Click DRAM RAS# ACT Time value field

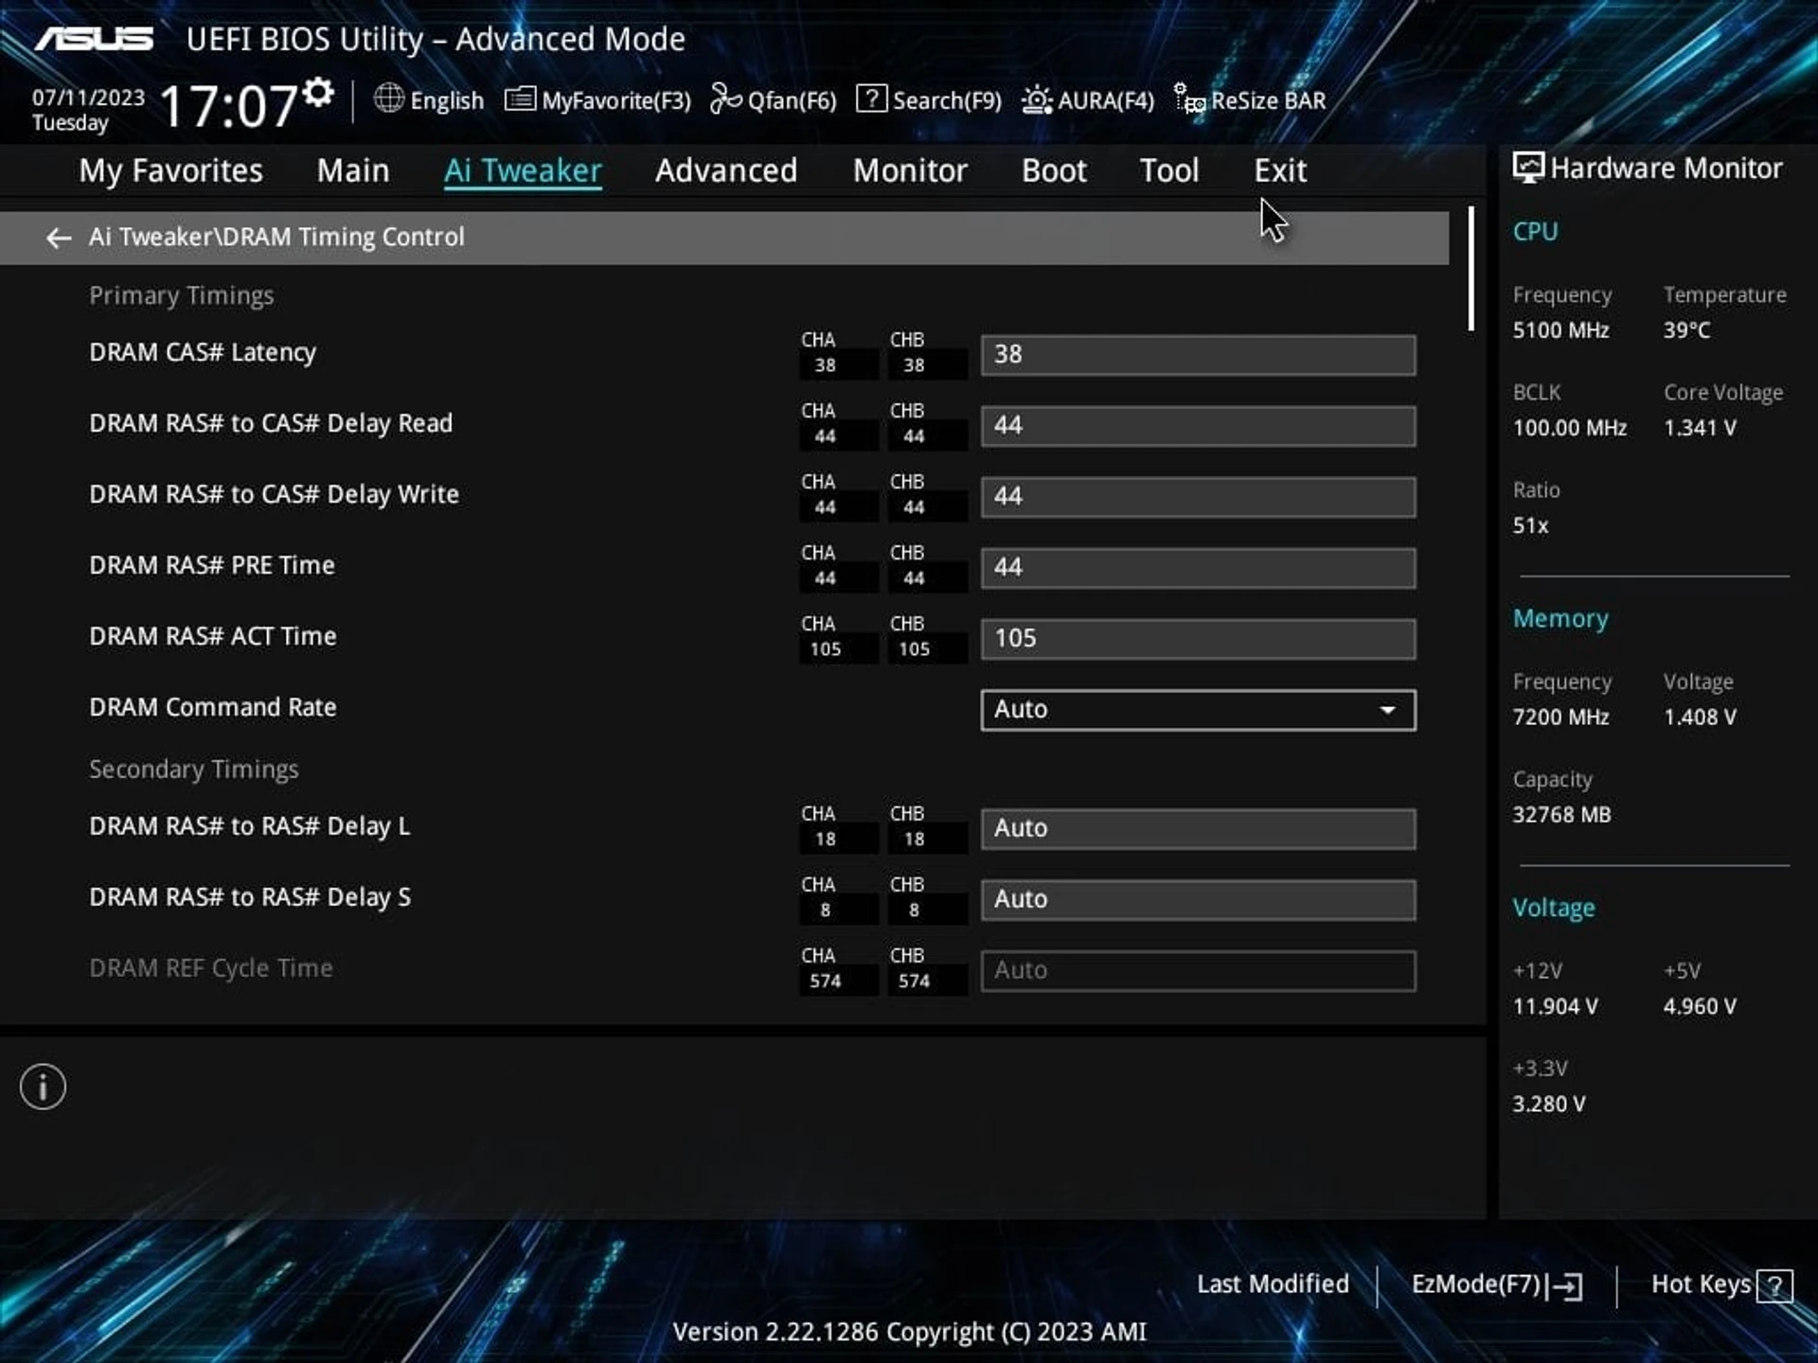(x=1198, y=639)
